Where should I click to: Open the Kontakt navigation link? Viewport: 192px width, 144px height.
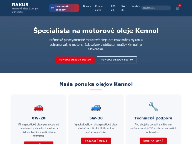click(136, 6)
